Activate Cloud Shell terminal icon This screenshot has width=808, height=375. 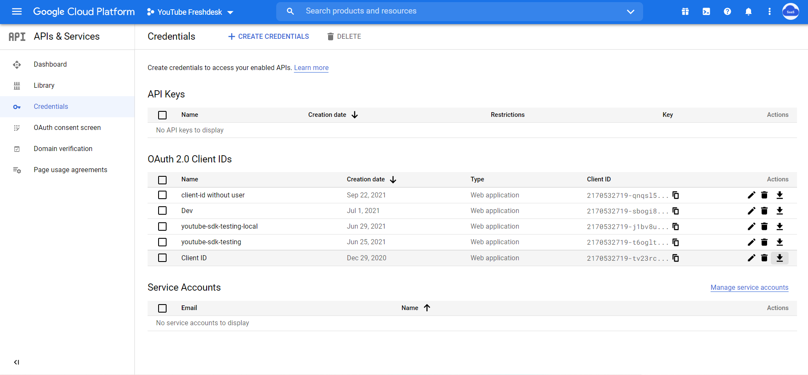tap(706, 11)
